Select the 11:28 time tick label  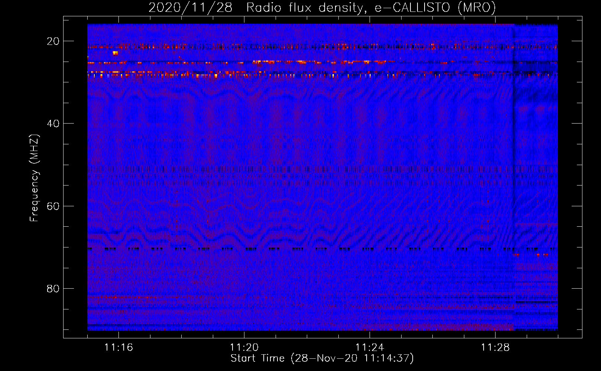(x=495, y=348)
